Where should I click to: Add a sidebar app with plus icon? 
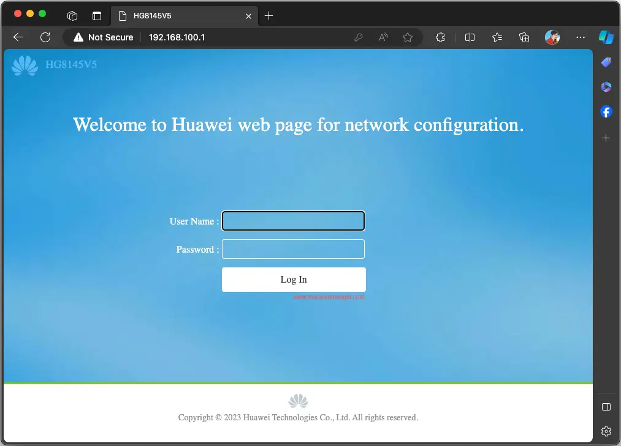coord(606,138)
